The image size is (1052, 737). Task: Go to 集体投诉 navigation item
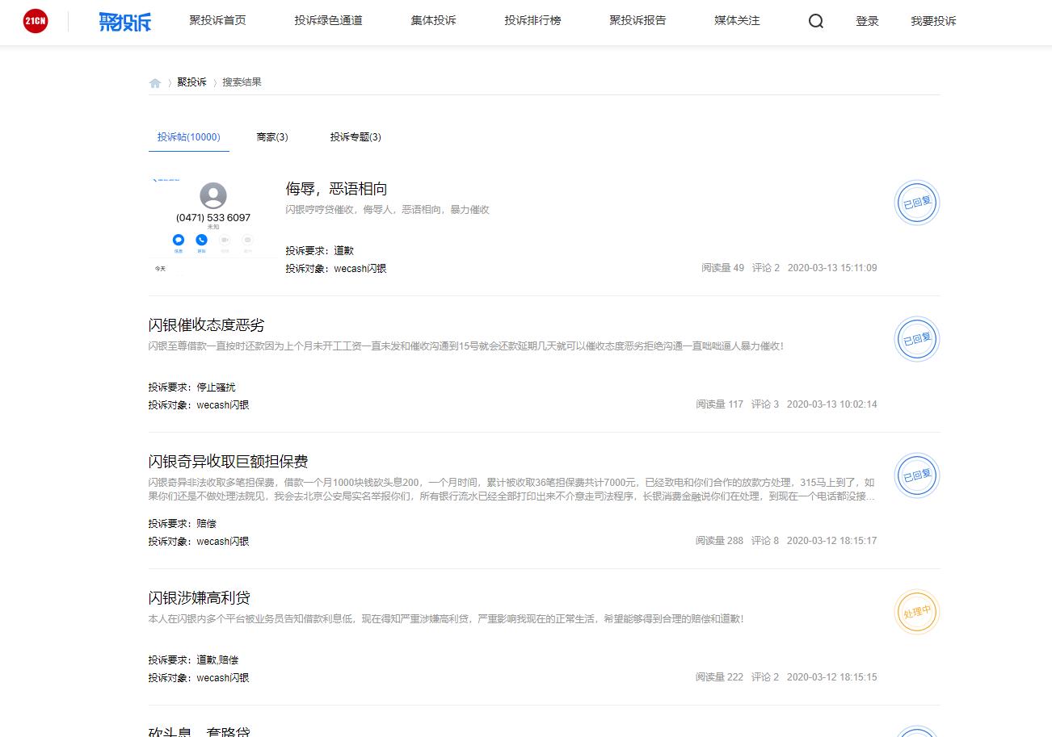click(433, 21)
